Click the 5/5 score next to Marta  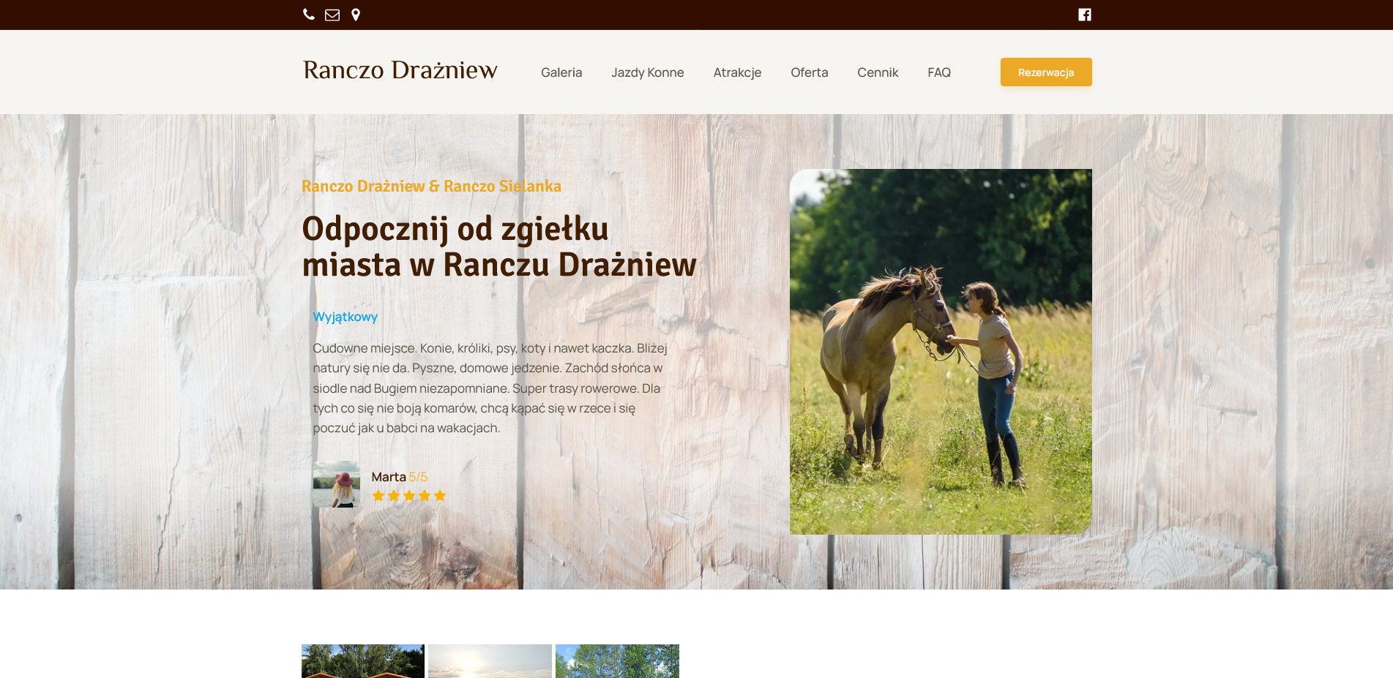coord(419,476)
